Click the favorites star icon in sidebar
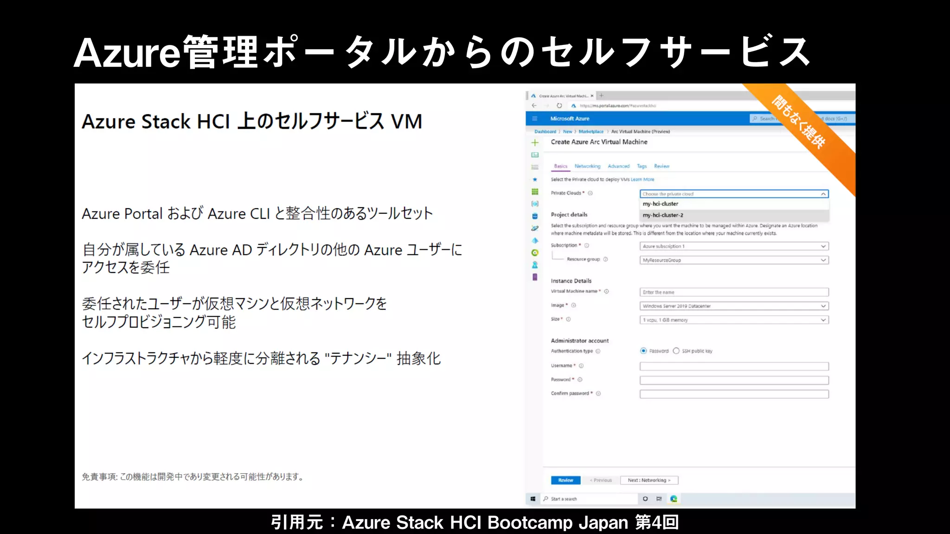 (535, 179)
